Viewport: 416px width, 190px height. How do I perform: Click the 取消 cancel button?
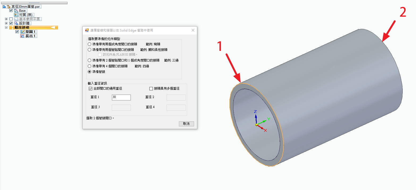pyautogui.click(x=186, y=124)
